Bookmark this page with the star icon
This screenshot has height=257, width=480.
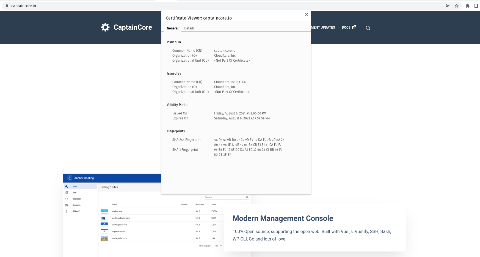tap(457, 6)
